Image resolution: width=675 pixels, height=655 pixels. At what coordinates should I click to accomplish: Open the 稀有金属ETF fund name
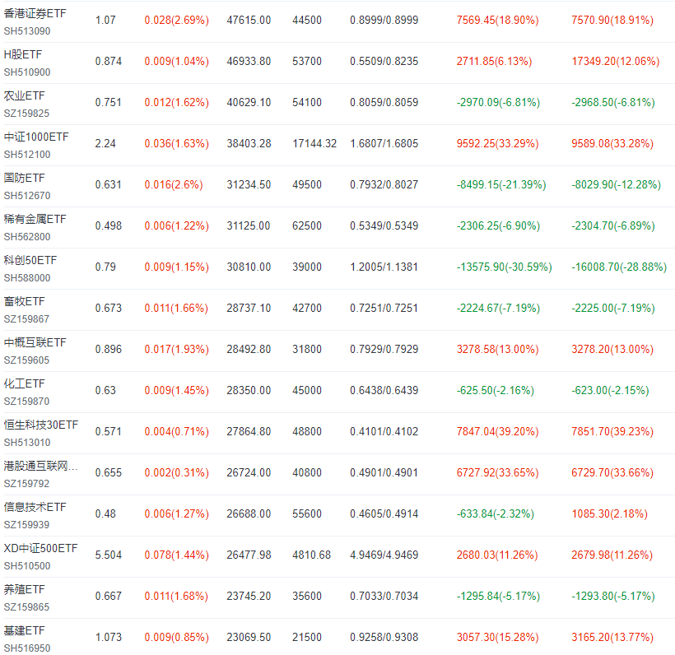tap(35, 220)
